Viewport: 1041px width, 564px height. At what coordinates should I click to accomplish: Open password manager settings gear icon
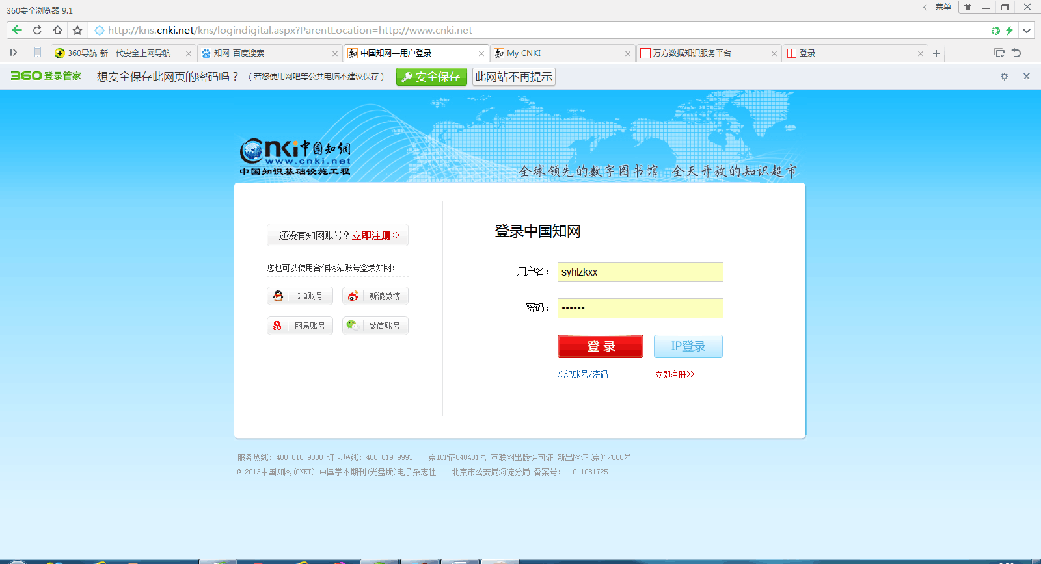coord(1005,77)
